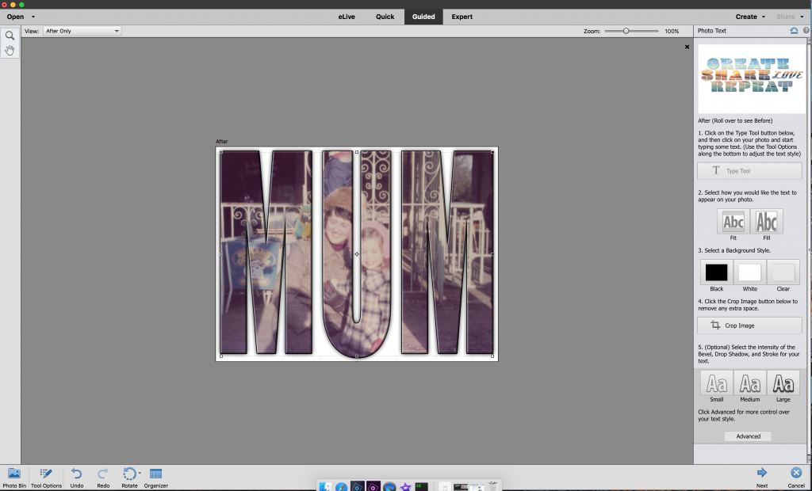Switch to the Expert tab
Image resolution: width=812 pixels, height=491 pixels.
pos(462,17)
